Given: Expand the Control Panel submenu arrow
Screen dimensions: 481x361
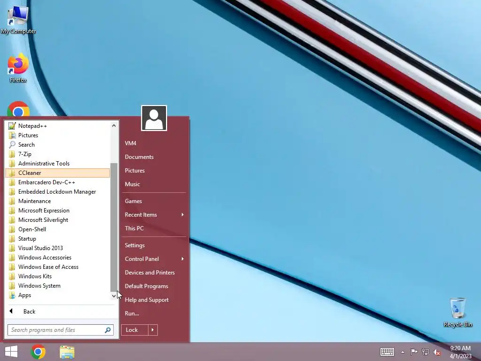Looking at the screenshot, I should pyautogui.click(x=183, y=259).
